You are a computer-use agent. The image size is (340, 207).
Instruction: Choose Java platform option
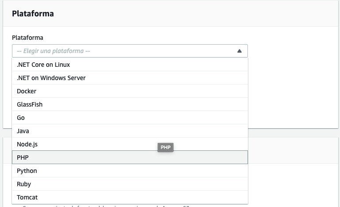tap(130, 131)
